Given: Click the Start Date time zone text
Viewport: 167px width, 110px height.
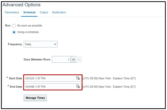Looking at the screenshot, I should pos(109,78).
